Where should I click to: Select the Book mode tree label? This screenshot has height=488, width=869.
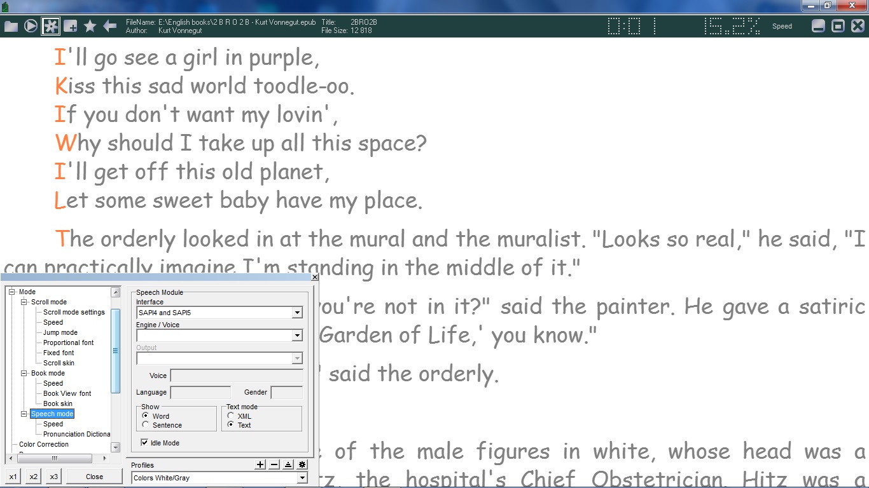point(48,373)
